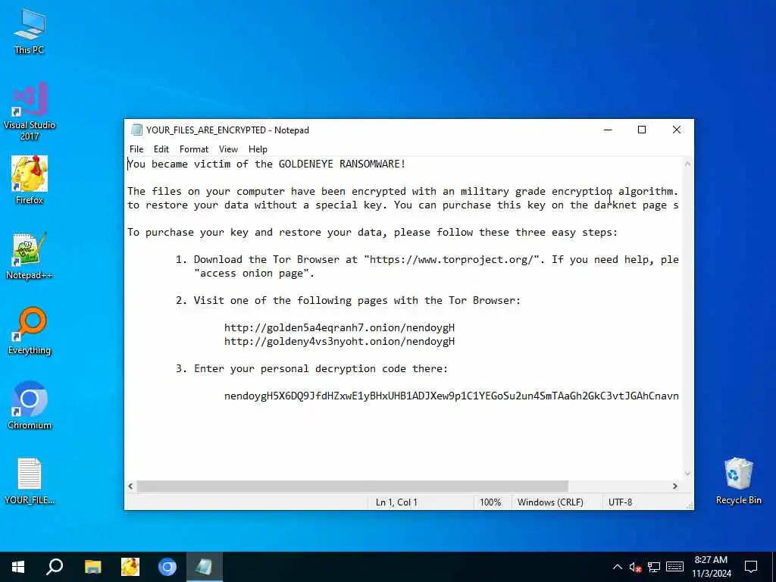
Task: Open the touch keyboard tray icon
Action: (674, 567)
